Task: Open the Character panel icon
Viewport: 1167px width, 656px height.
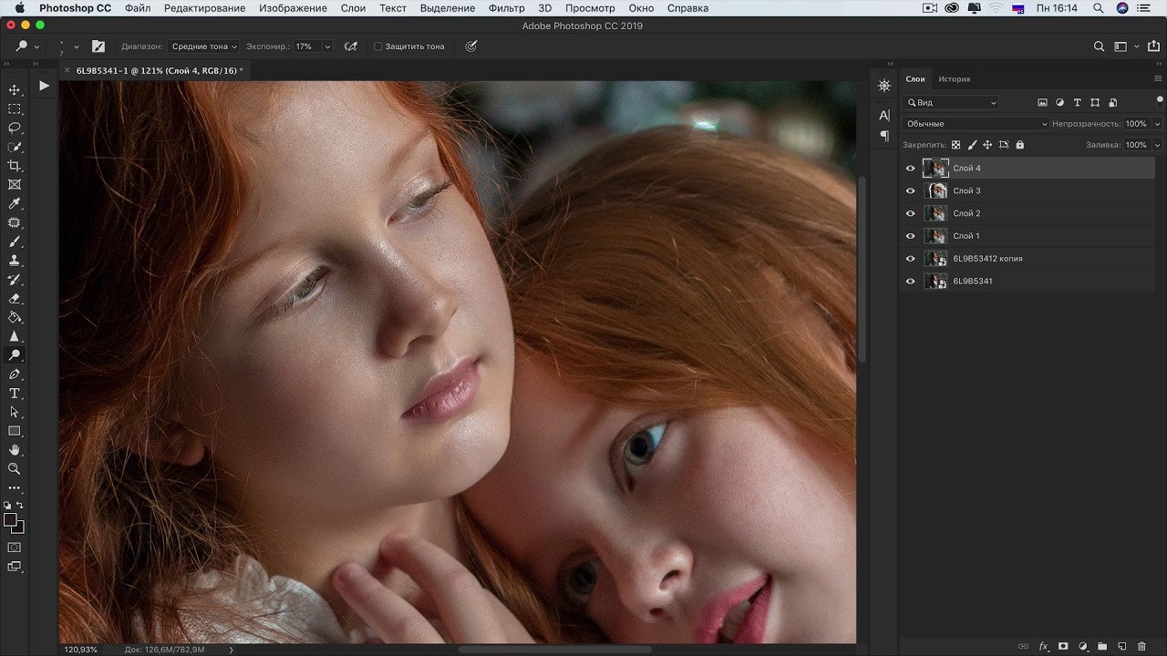Action: [883, 116]
